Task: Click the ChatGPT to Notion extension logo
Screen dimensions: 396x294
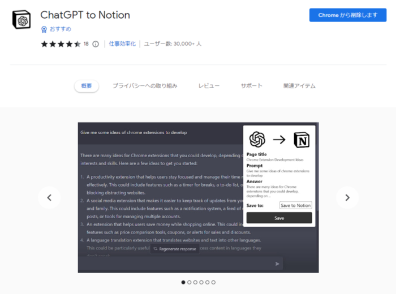Action: click(x=21, y=19)
